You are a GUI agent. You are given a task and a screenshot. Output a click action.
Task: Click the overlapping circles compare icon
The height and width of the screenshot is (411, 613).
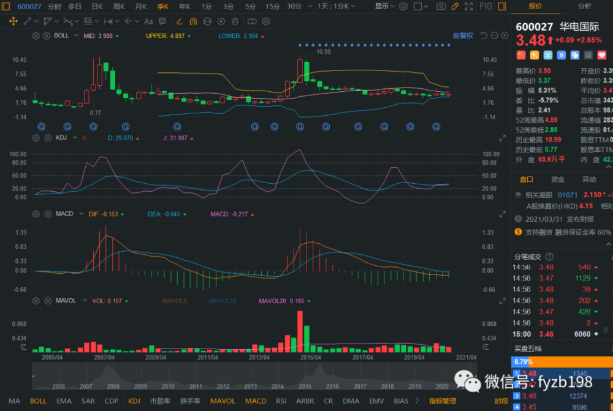pyautogui.click(x=252, y=21)
